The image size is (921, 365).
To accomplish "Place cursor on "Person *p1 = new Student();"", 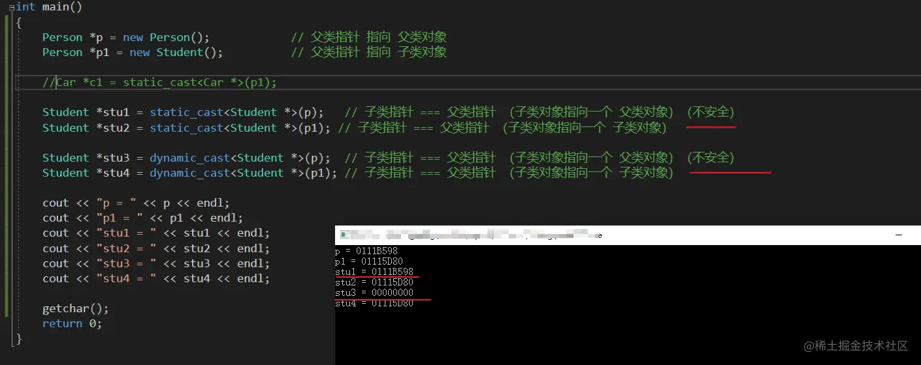I will pos(133,52).
